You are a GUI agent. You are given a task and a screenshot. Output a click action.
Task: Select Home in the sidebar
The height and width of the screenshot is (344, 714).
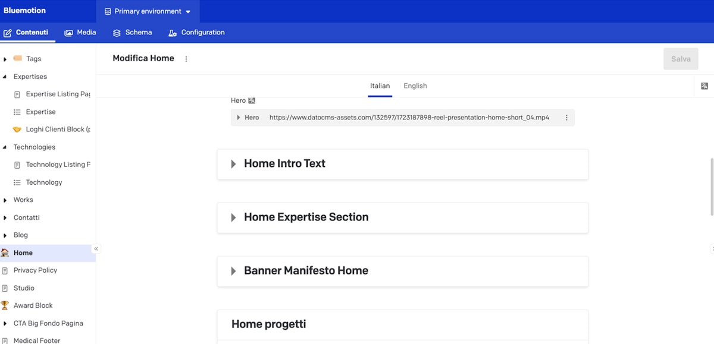click(48, 253)
